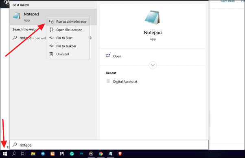Open recent file Digital Assets.txt
245x158 pixels.
point(125,82)
